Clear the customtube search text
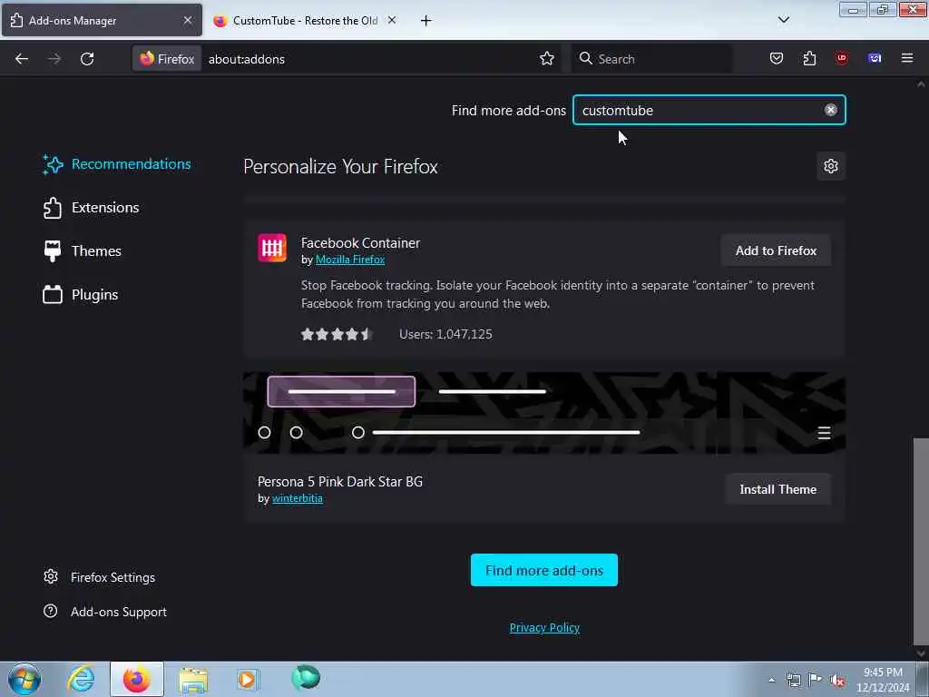This screenshot has height=697, width=929. (831, 110)
